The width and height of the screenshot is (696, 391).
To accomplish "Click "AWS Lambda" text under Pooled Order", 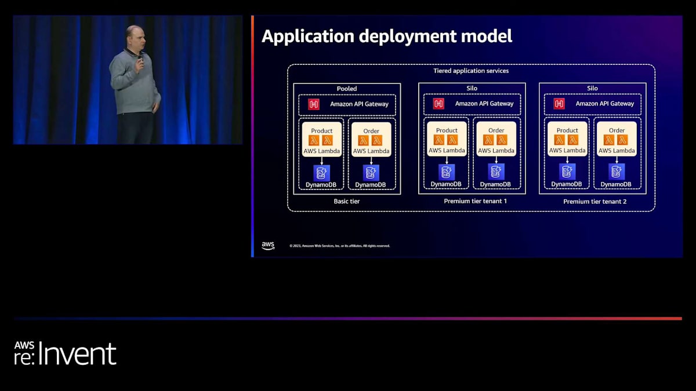I will [371, 151].
